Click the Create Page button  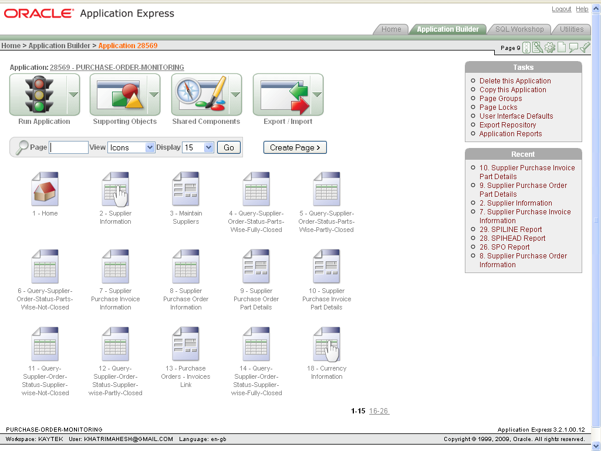tap(295, 147)
